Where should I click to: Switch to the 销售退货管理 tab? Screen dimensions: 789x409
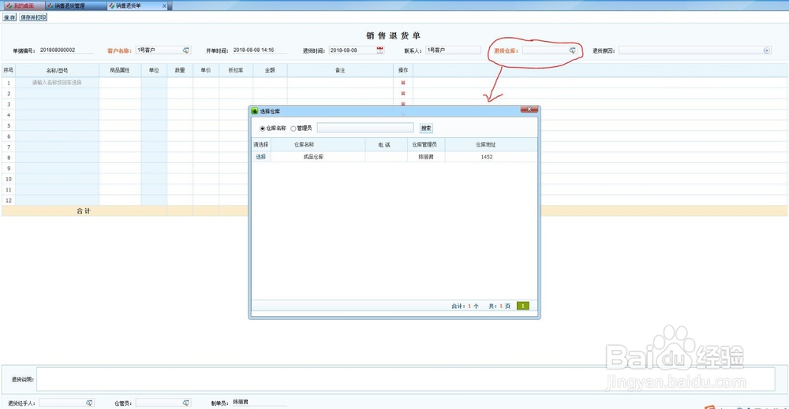pos(69,6)
